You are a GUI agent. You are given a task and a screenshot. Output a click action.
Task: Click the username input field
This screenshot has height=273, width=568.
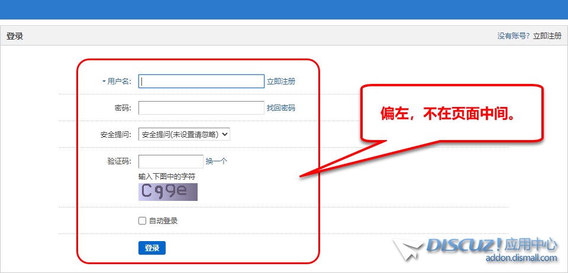201,82
